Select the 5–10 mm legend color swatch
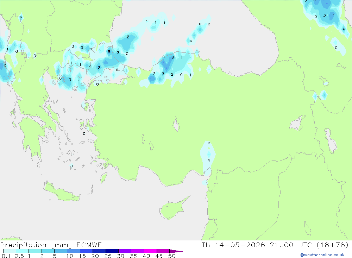 (x=61, y=251)
